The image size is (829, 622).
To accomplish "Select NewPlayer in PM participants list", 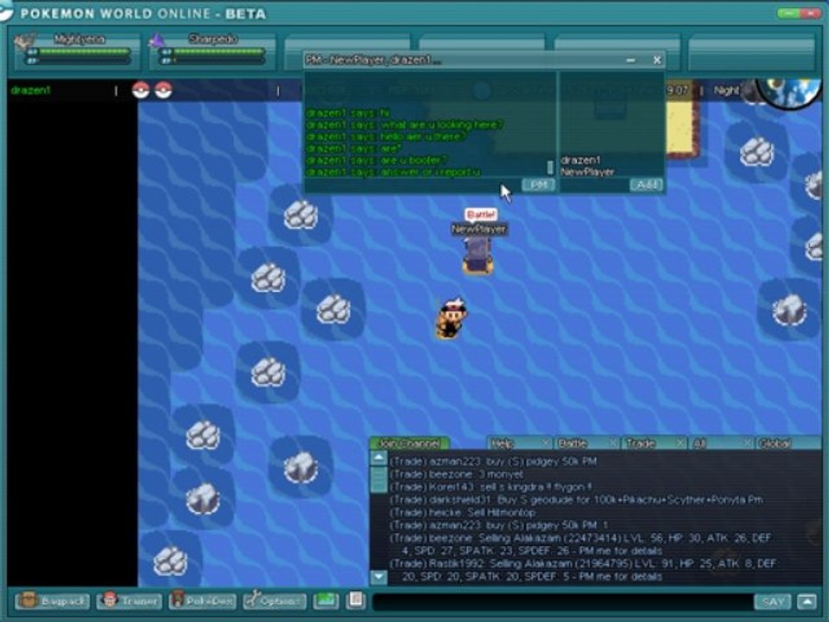I will pyautogui.click(x=587, y=172).
